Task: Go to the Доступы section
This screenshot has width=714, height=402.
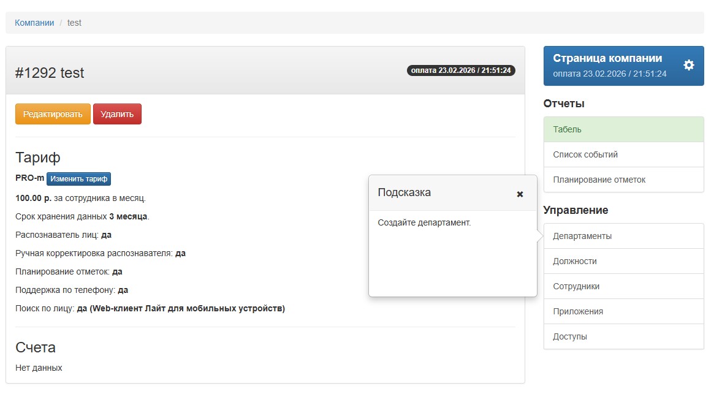Action: point(623,336)
